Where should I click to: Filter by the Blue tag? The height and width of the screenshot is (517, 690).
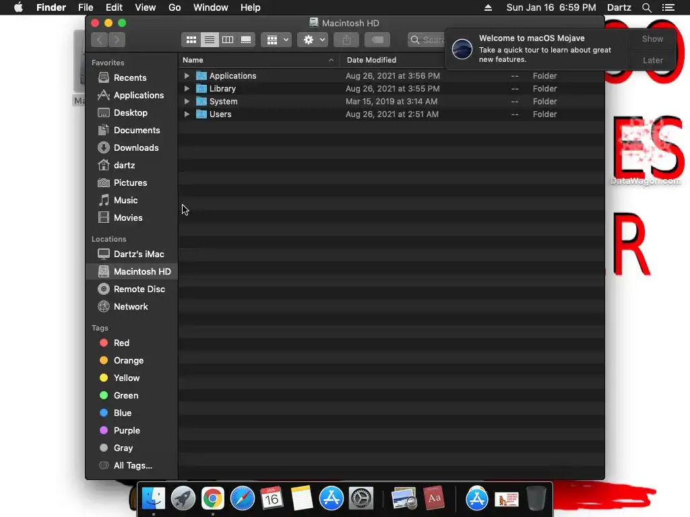pyautogui.click(x=131, y=413)
